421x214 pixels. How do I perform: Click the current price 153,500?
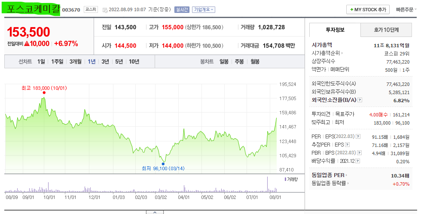tap(28, 32)
